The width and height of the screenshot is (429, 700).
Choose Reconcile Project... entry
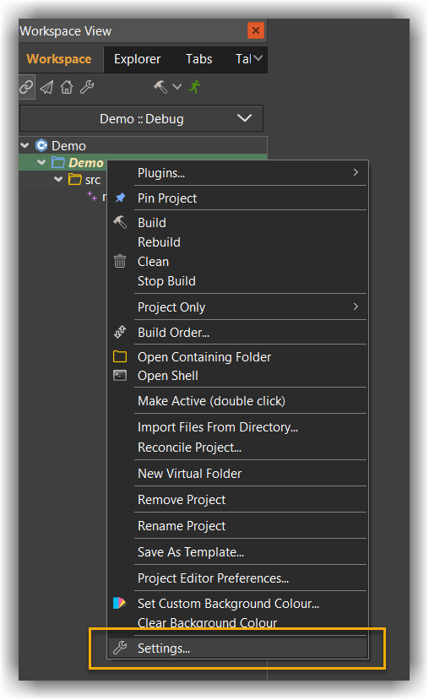(237, 448)
